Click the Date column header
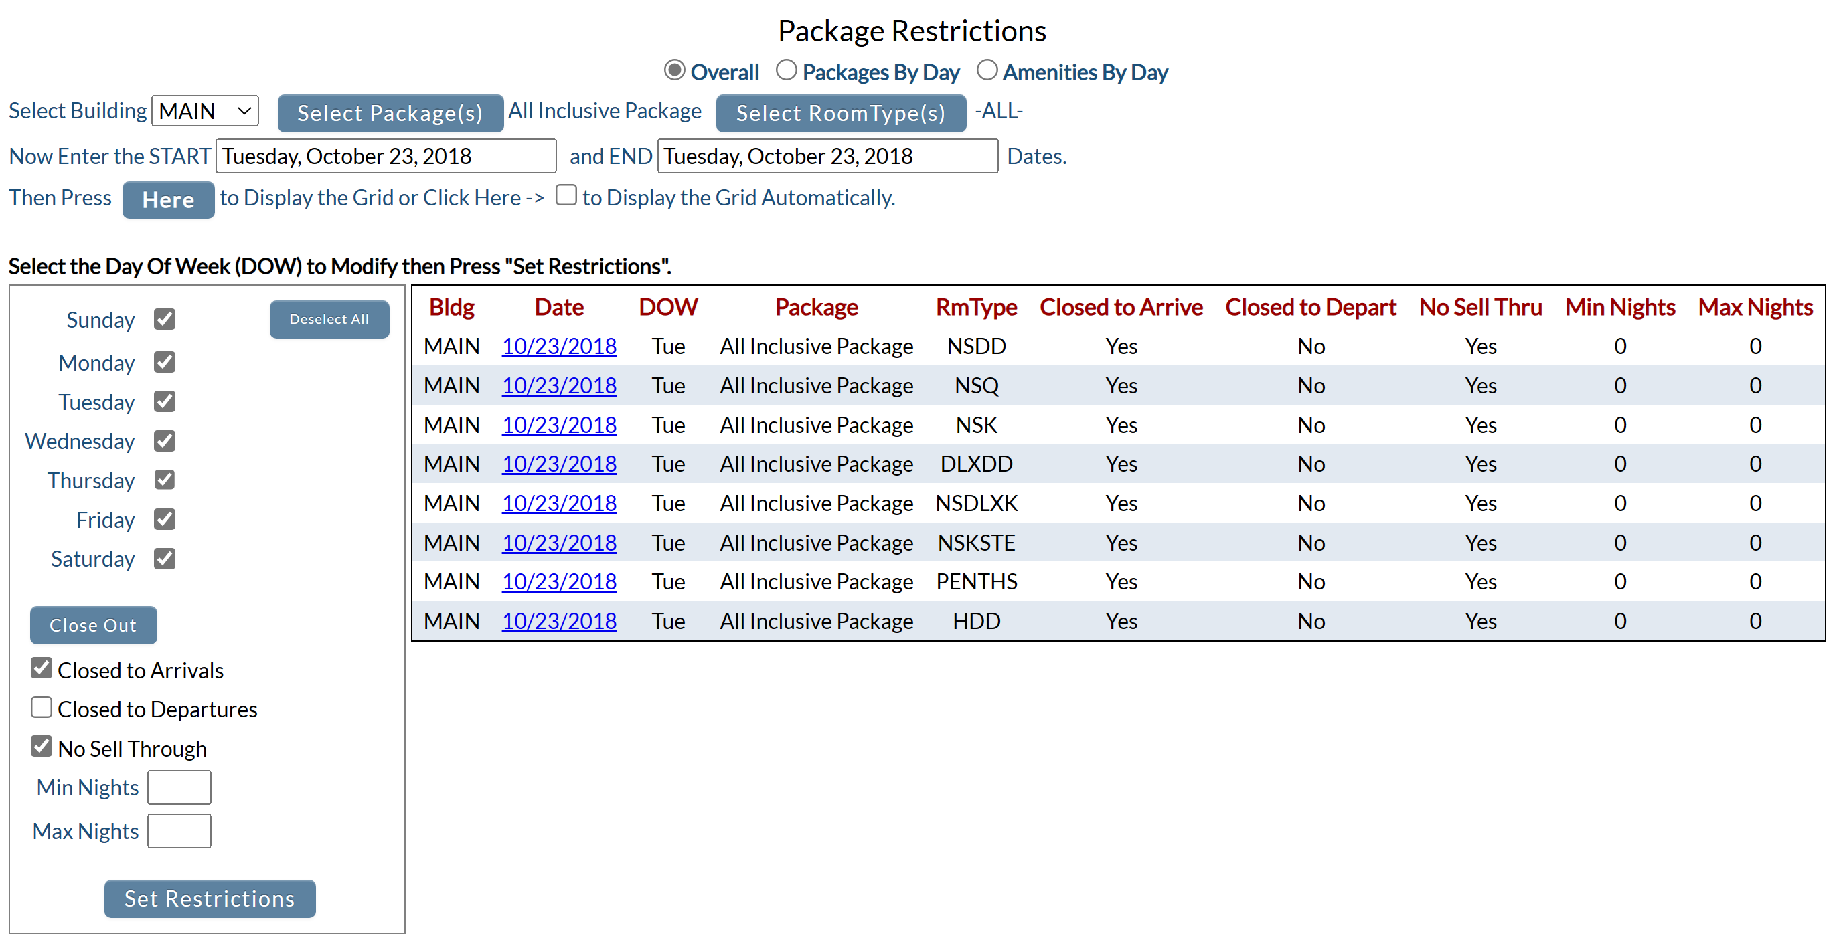1843x948 pixels. click(x=559, y=306)
